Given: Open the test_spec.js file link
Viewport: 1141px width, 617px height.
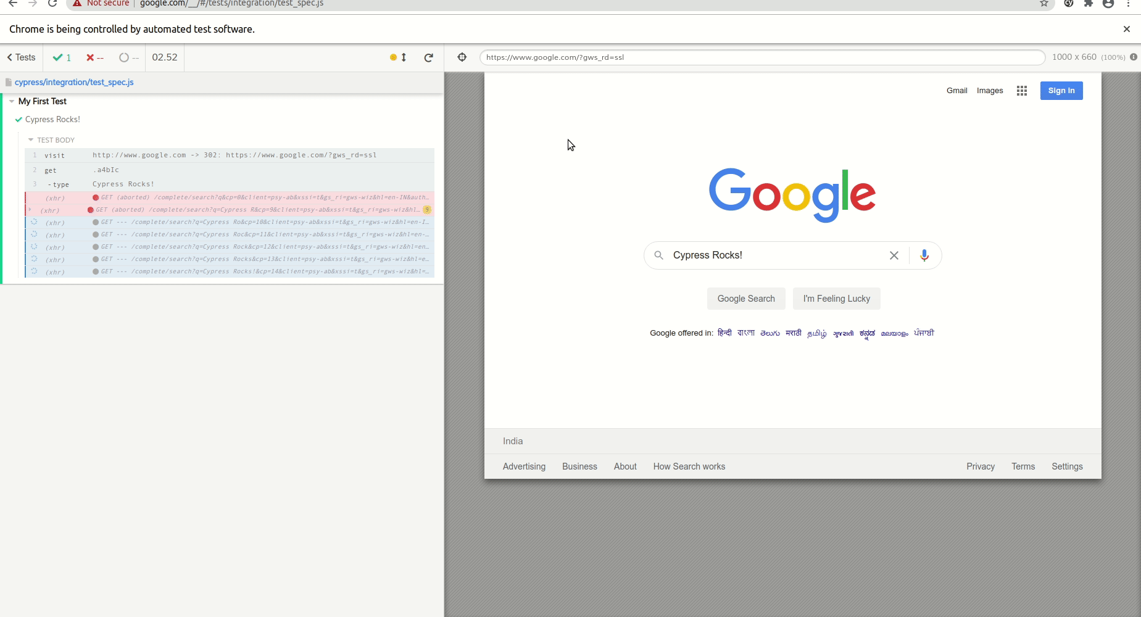Looking at the screenshot, I should (74, 82).
